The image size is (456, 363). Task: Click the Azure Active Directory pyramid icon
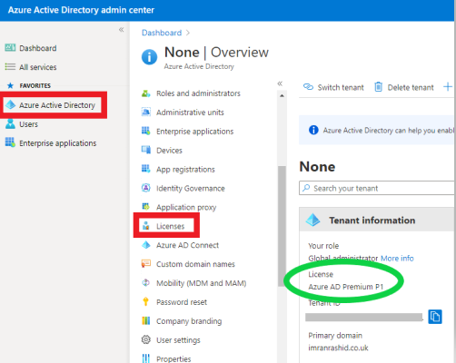11,104
